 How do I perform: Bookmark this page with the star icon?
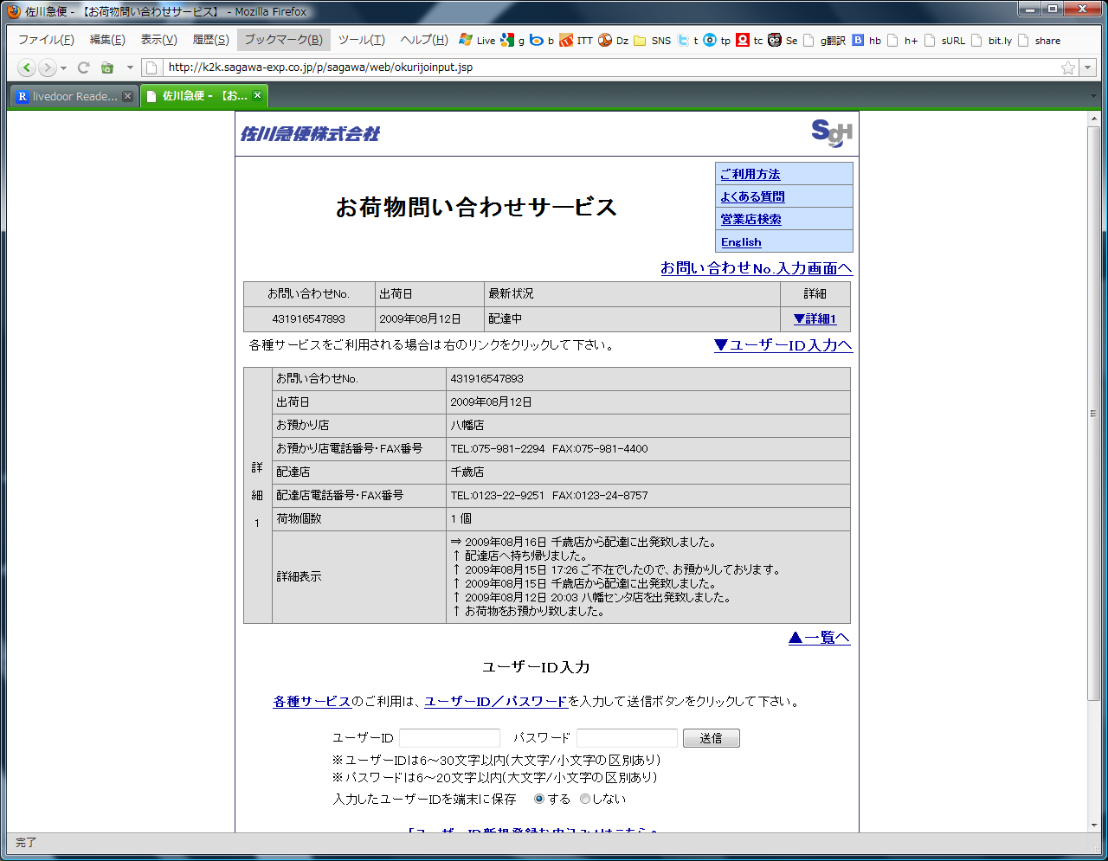pos(1068,67)
